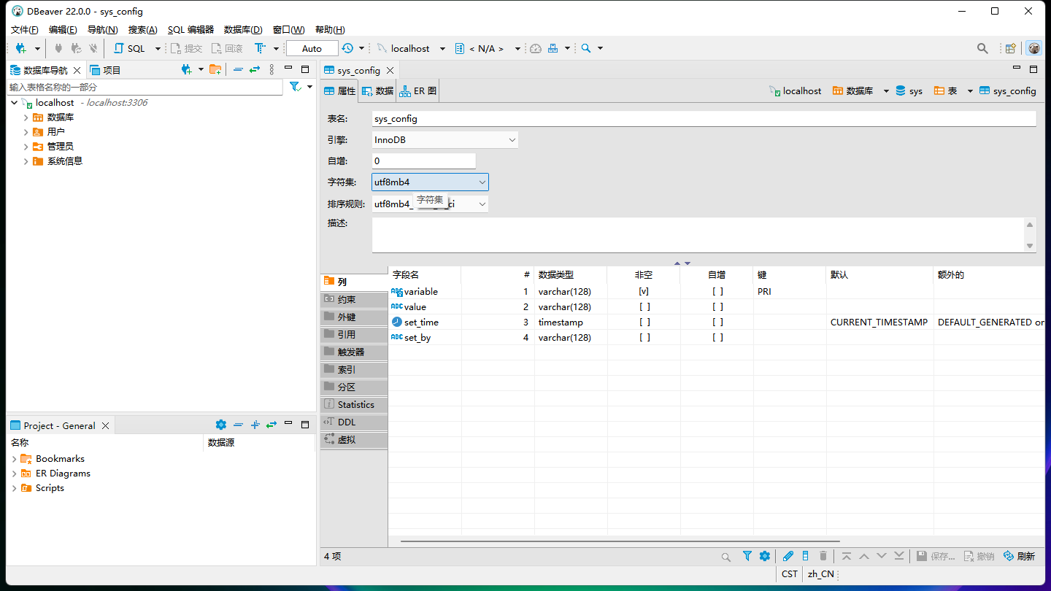Viewport: 1051px width, 591px height.
Task: Click the add new column icon in bottom toolbar
Action: (x=806, y=556)
